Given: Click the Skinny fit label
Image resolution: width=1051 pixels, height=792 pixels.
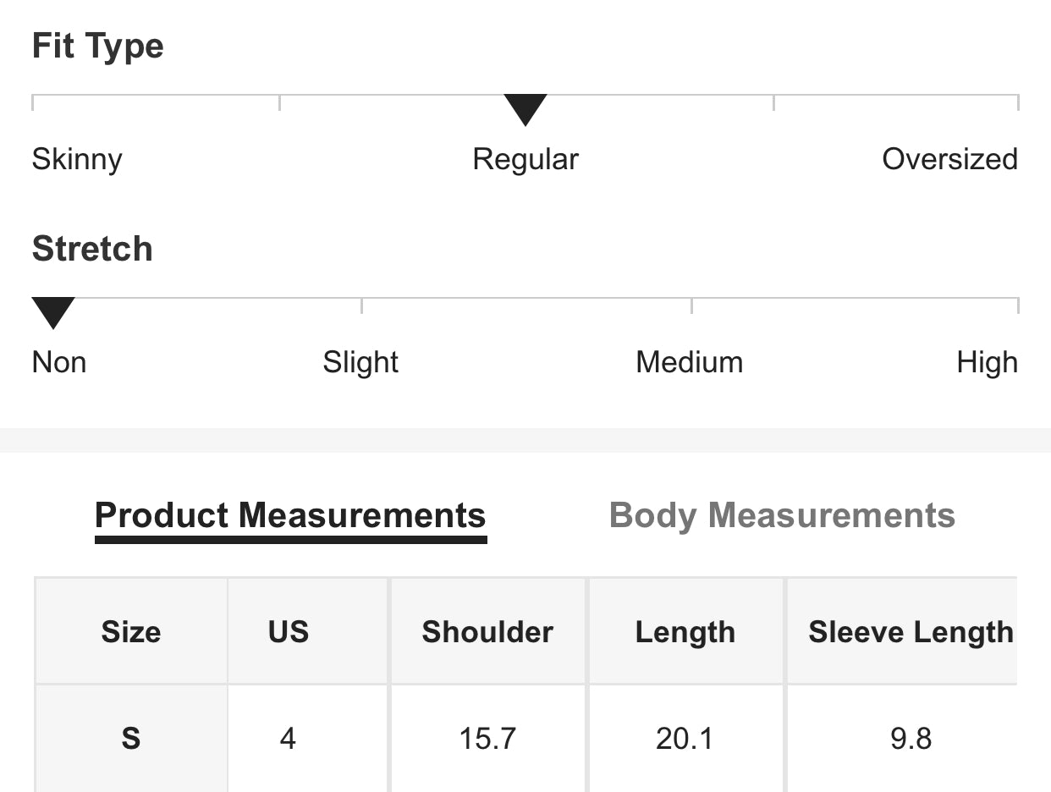Looking at the screenshot, I should coord(77,159).
